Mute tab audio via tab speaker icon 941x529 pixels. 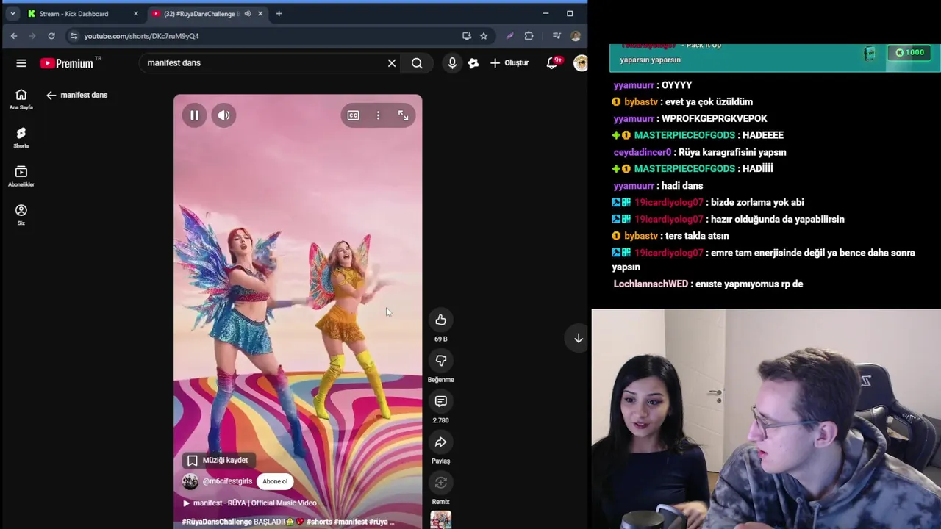click(x=247, y=14)
